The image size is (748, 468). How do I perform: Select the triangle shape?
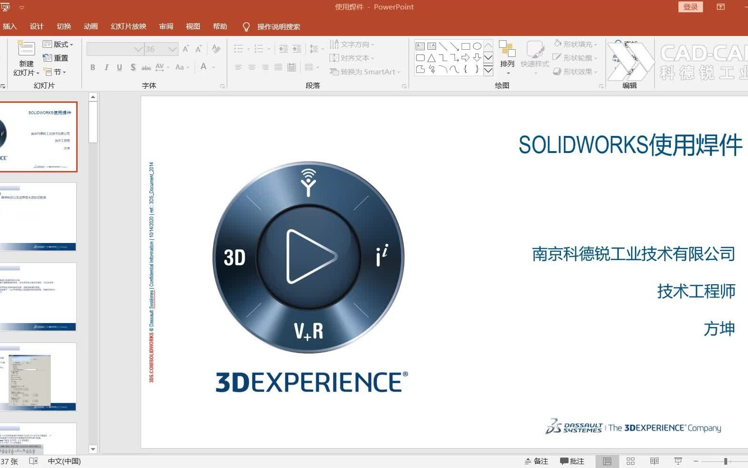pyautogui.click(x=431, y=58)
